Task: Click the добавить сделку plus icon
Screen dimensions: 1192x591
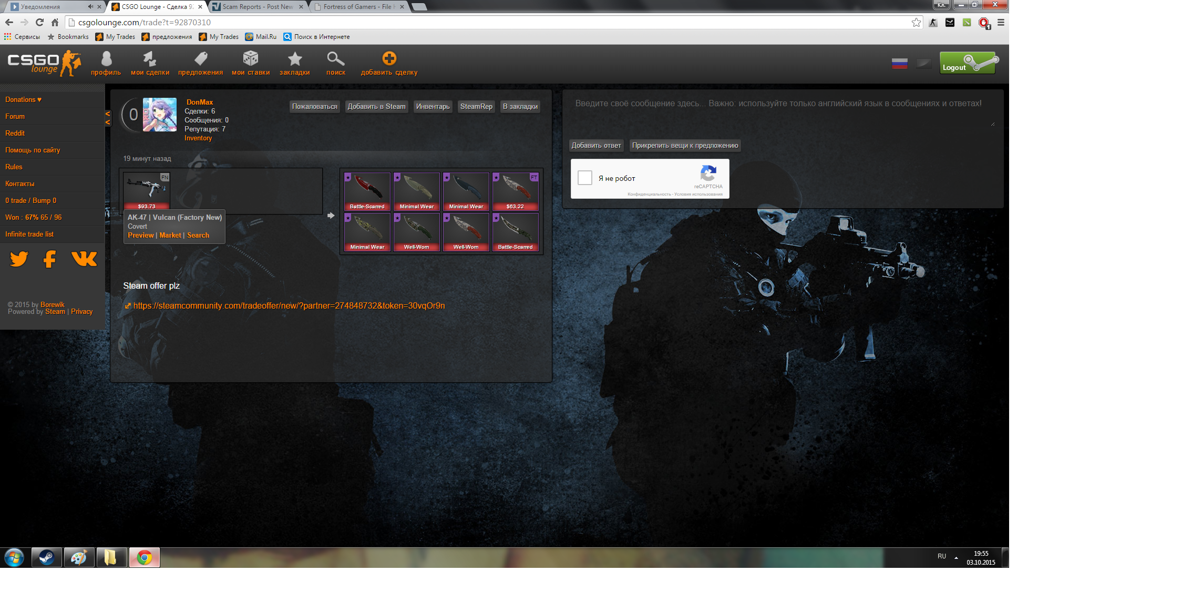Action: tap(389, 59)
